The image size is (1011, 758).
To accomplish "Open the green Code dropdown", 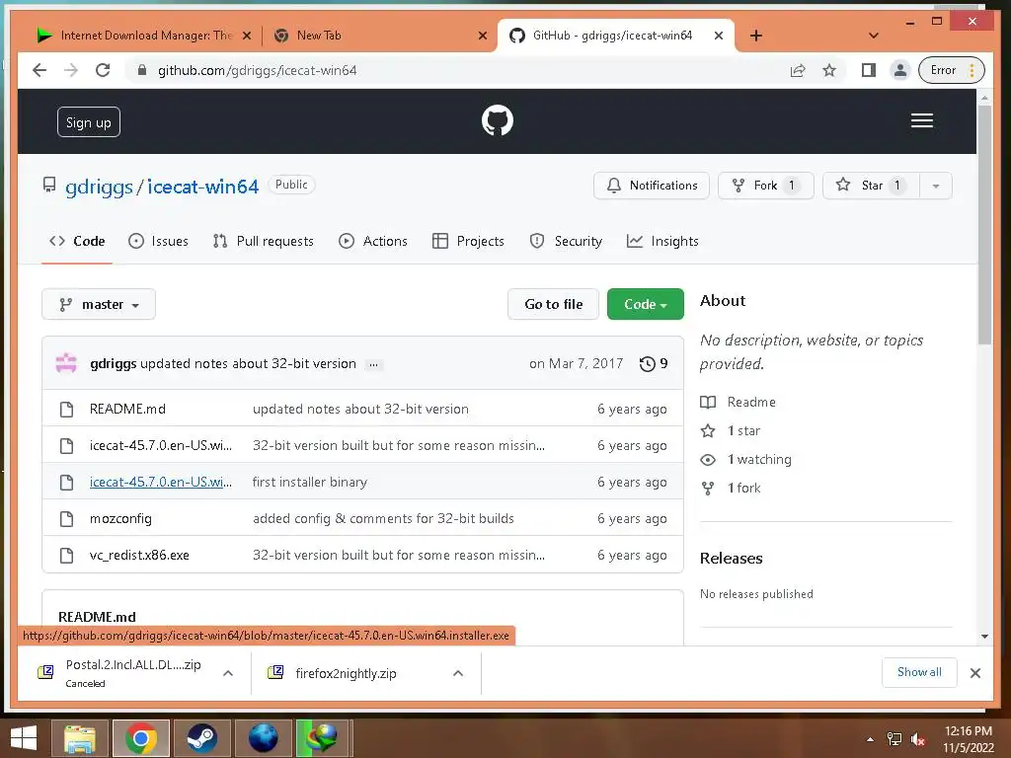I will coord(646,304).
